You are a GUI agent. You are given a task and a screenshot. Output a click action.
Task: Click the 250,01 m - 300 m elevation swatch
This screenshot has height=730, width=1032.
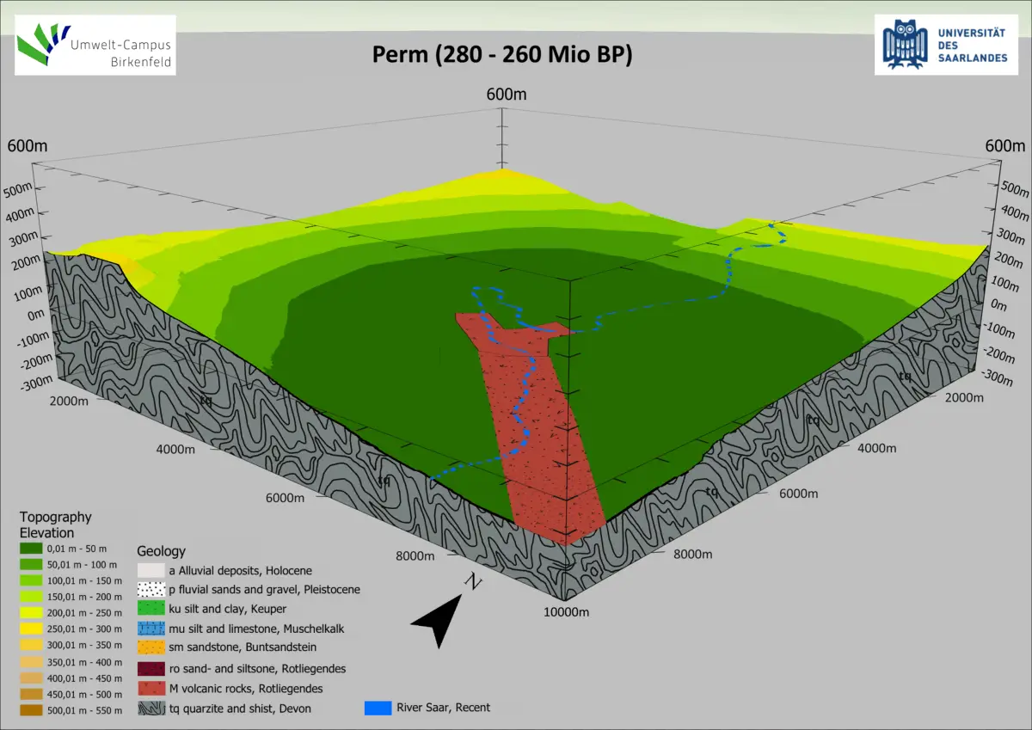(x=33, y=629)
